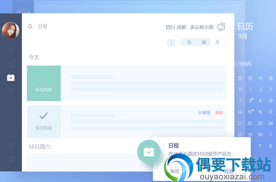Switch to the 日 day view
The image size is (276, 182).
point(189,43)
